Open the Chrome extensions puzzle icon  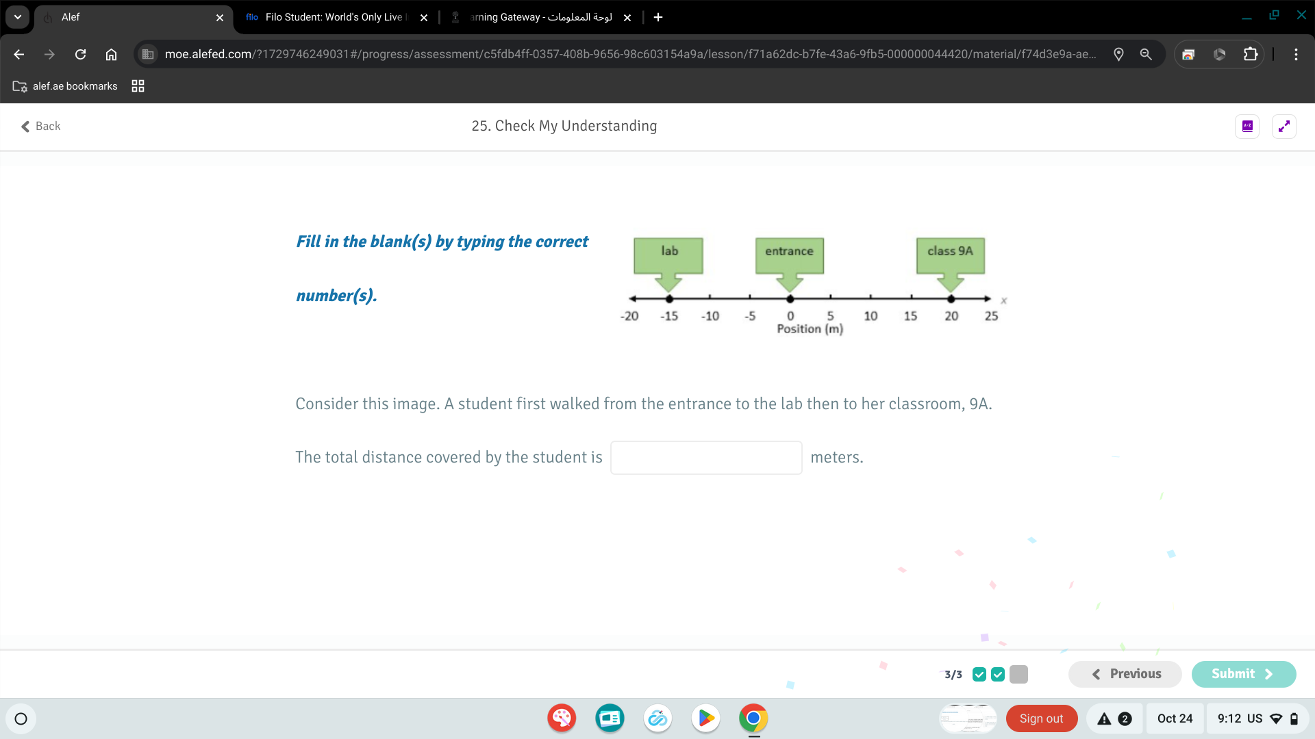(x=1250, y=54)
